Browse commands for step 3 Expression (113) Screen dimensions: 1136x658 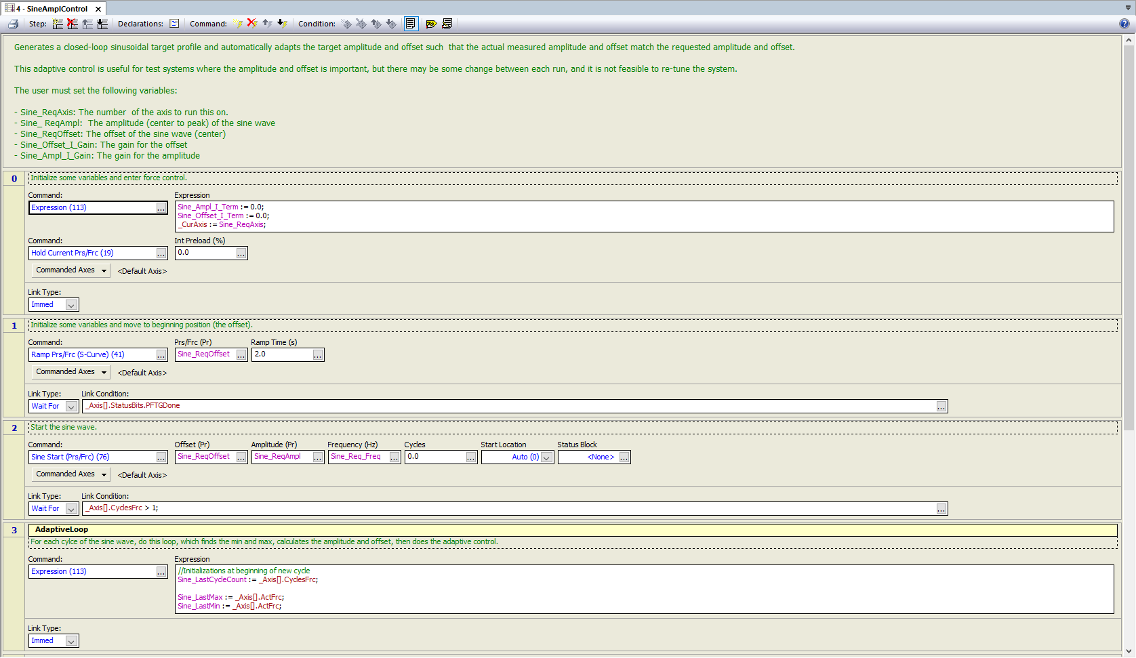click(x=161, y=572)
